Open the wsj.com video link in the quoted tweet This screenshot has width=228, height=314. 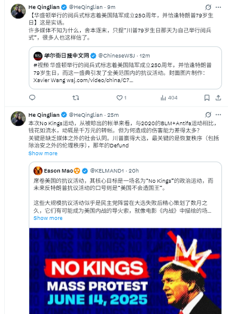pos(99,80)
